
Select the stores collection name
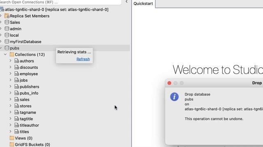tap(25, 106)
